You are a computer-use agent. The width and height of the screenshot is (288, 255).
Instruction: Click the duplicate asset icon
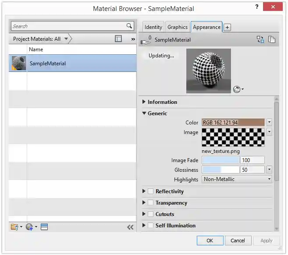[272, 39]
